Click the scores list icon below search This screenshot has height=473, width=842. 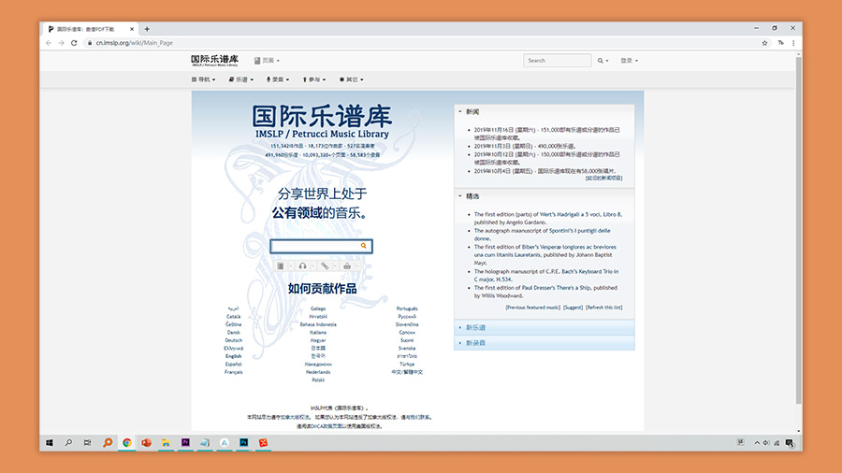click(281, 266)
